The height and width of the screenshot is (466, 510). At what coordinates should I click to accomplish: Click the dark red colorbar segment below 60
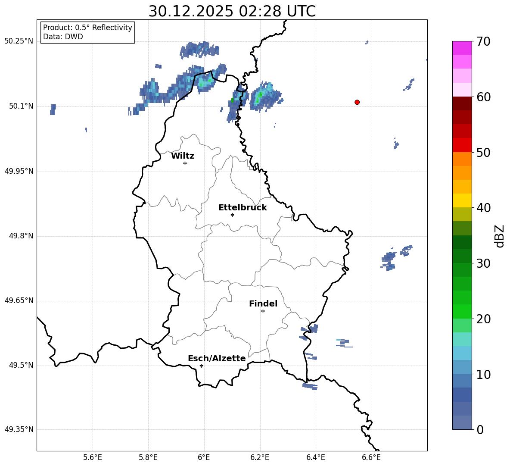[x=462, y=103]
